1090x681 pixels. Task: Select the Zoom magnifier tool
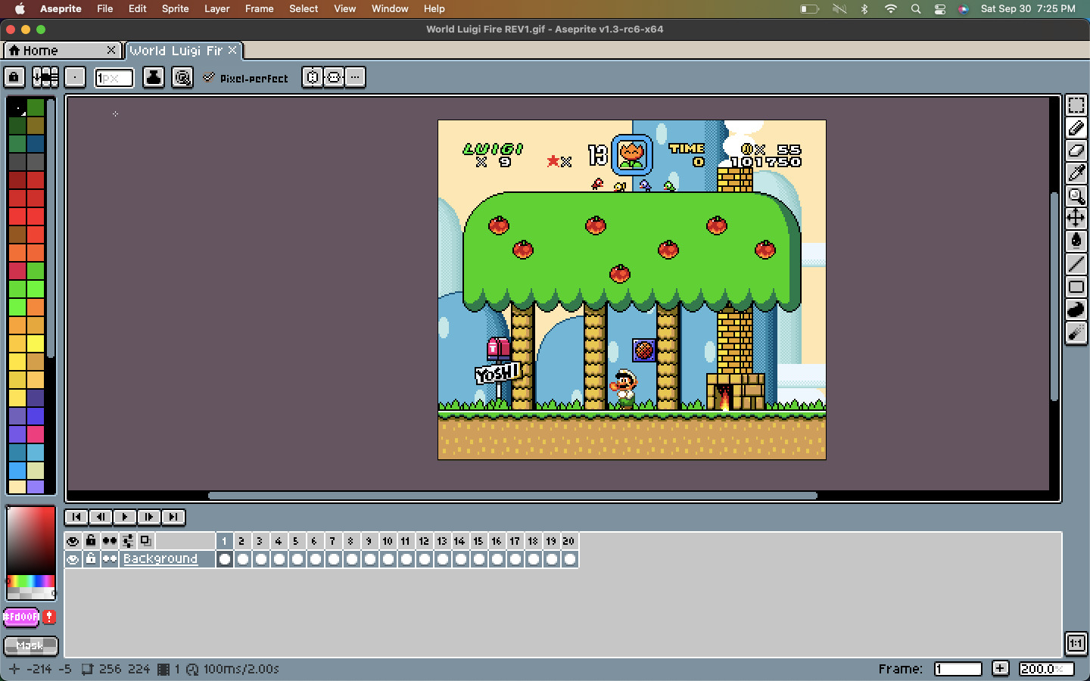point(1076,196)
